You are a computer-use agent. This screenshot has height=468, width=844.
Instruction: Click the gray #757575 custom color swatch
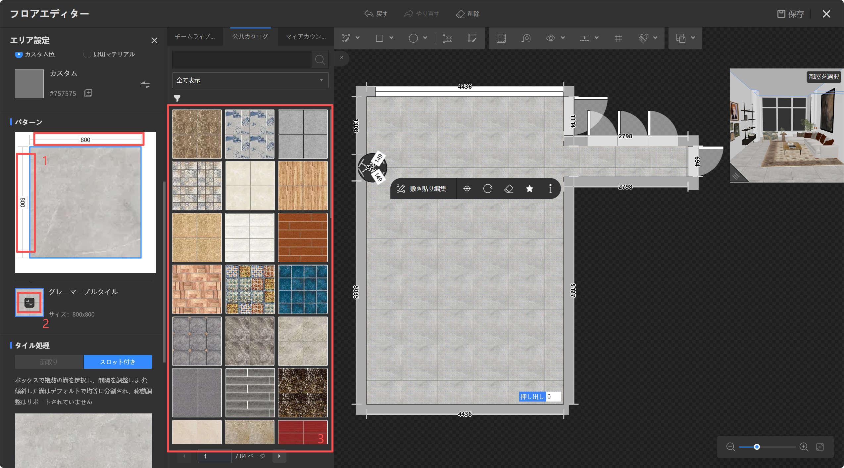(x=29, y=83)
